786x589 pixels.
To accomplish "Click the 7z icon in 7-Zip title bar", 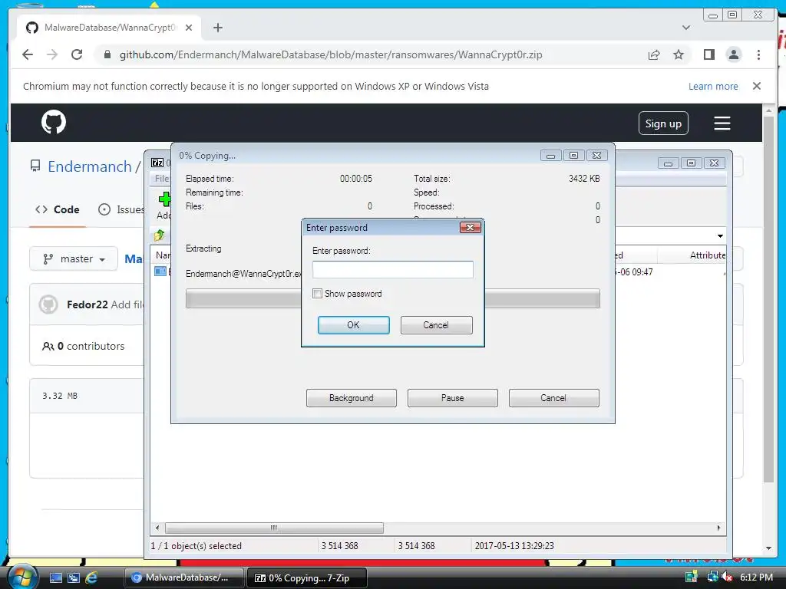I will coord(157,163).
